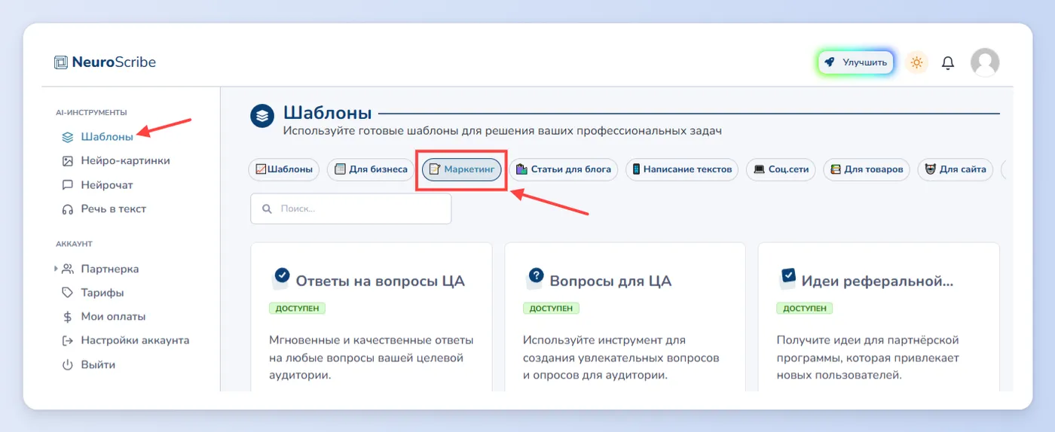Expand the Партнерка submenu arrow
The image size is (1055, 432).
pos(56,269)
